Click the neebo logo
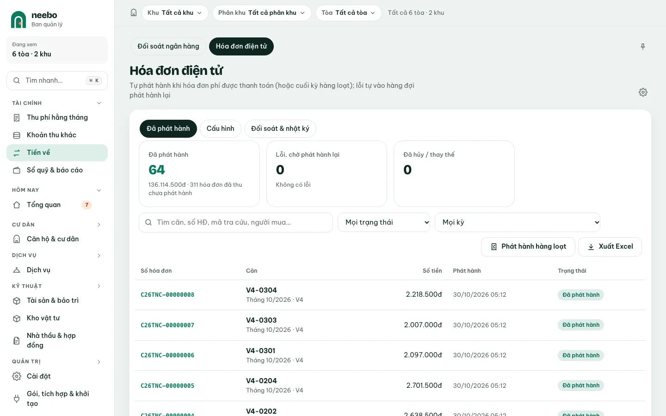Screen dimensions: 666x416 click(x=18, y=19)
